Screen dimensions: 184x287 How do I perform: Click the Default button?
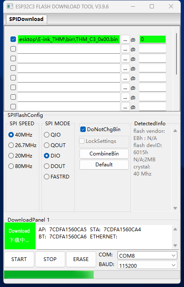(x=104, y=164)
